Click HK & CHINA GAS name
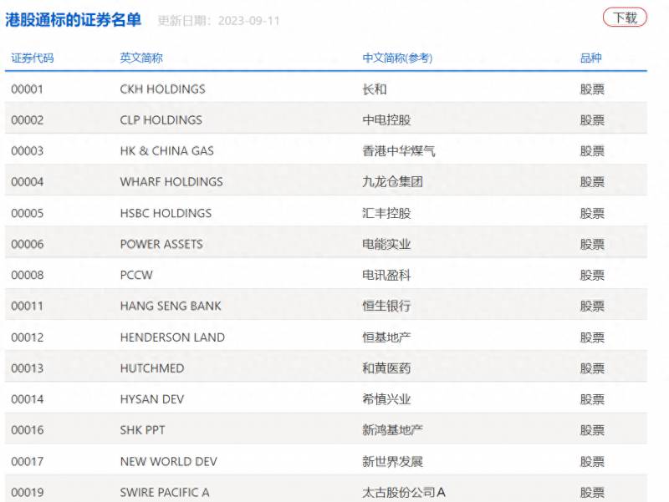Viewport: 669px width, 502px height. [166, 151]
